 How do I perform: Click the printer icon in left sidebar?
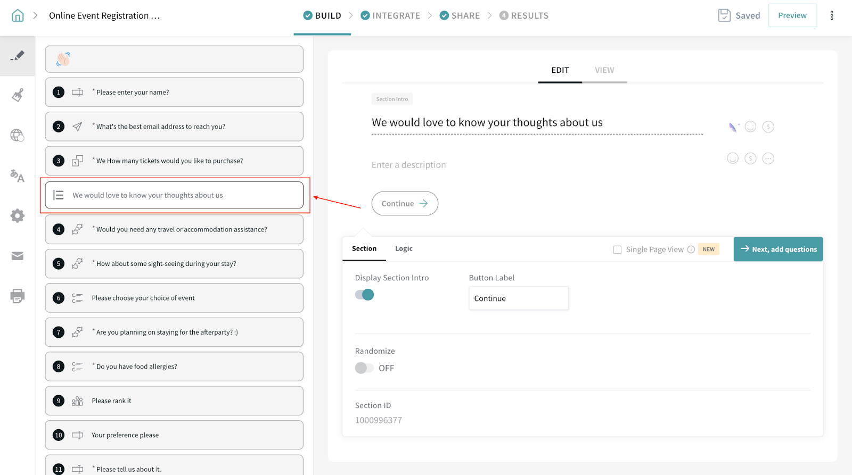click(18, 296)
